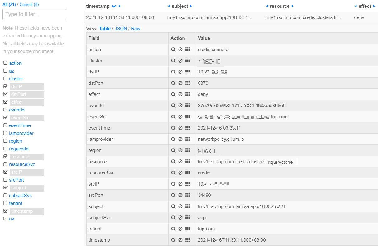This screenshot has width=378, height=246.
Task: Switch to Raw view
Action: [x=136, y=29]
